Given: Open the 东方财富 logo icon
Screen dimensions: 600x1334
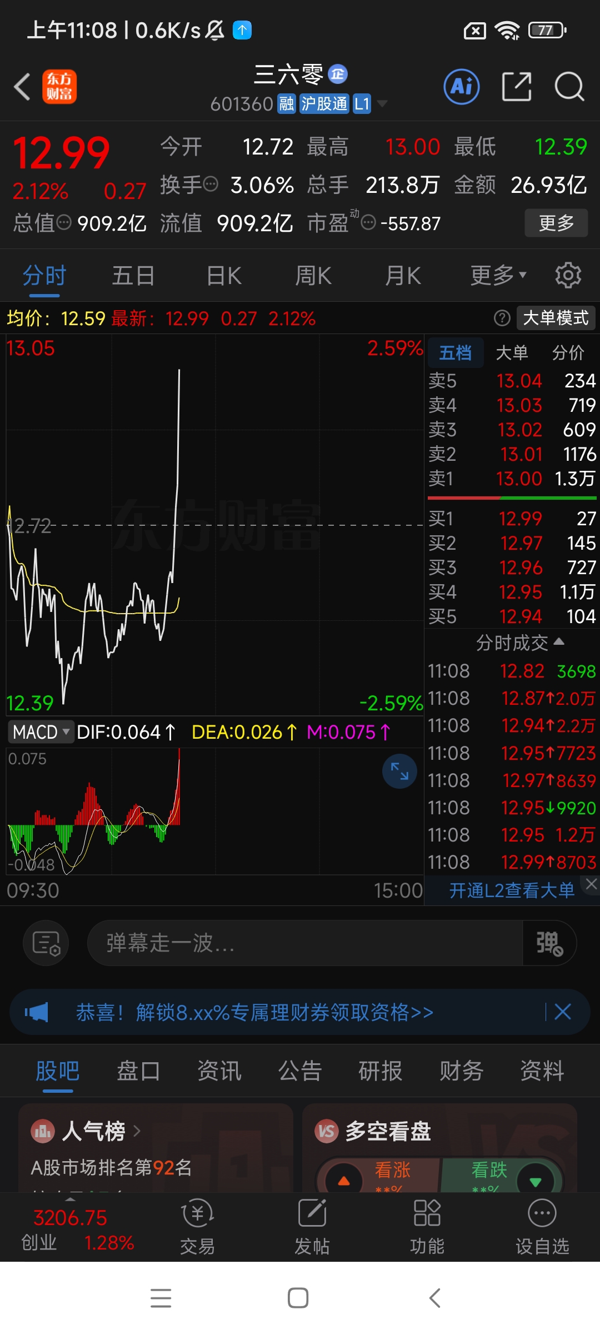Looking at the screenshot, I should click(x=59, y=87).
